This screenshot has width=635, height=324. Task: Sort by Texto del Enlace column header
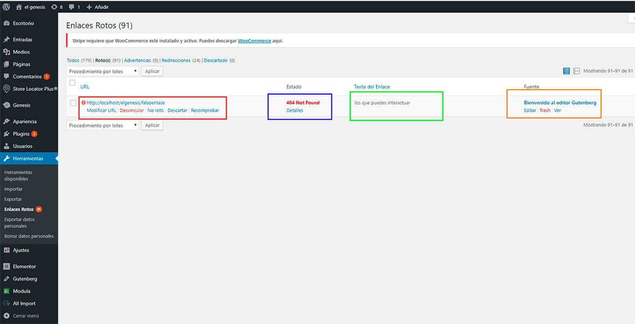tap(372, 87)
